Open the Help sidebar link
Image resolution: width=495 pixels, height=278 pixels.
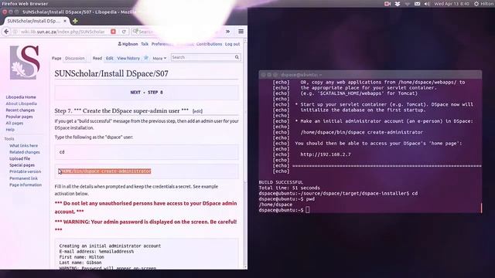click(10, 130)
